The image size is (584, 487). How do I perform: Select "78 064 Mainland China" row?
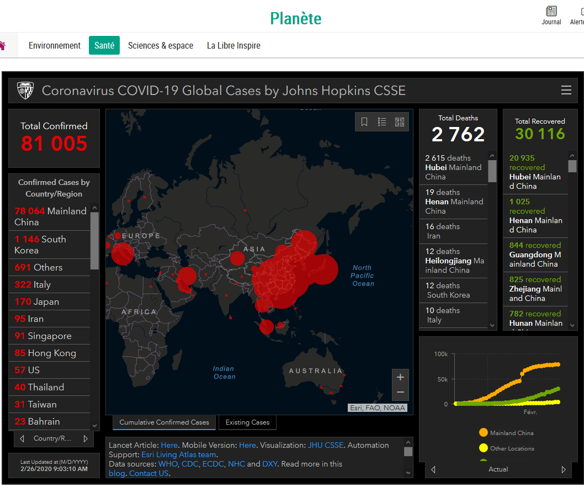pos(50,216)
